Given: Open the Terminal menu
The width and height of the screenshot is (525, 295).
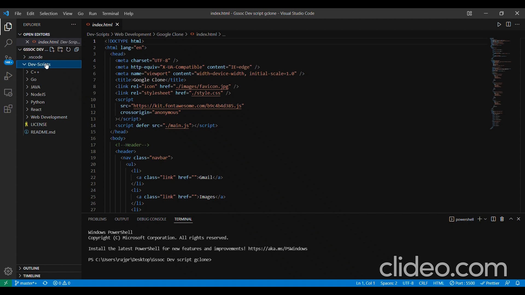Looking at the screenshot, I should [110, 13].
